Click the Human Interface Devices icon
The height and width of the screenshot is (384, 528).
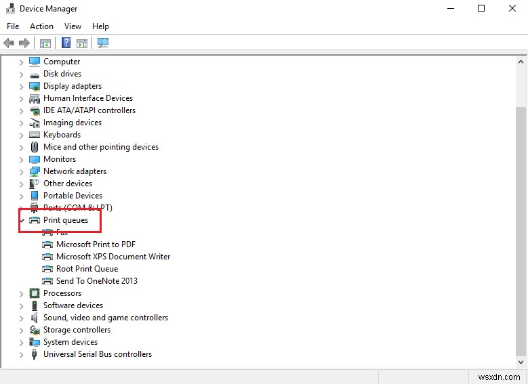[35, 98]
